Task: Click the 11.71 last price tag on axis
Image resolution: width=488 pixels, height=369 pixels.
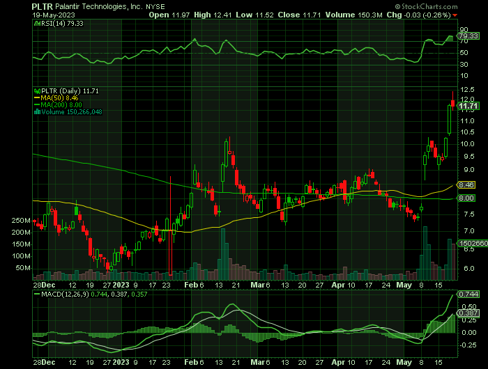Action: (468, 107)
